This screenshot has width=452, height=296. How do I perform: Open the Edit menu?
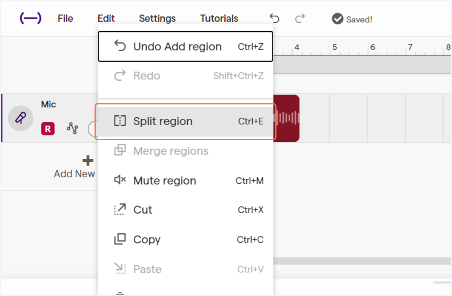point(106,18)
